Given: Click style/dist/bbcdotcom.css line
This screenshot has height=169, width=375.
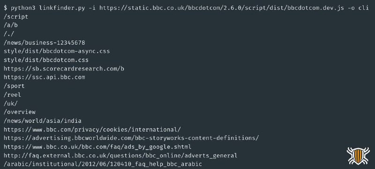Looking at the screenshot, I should coord(46,60).
